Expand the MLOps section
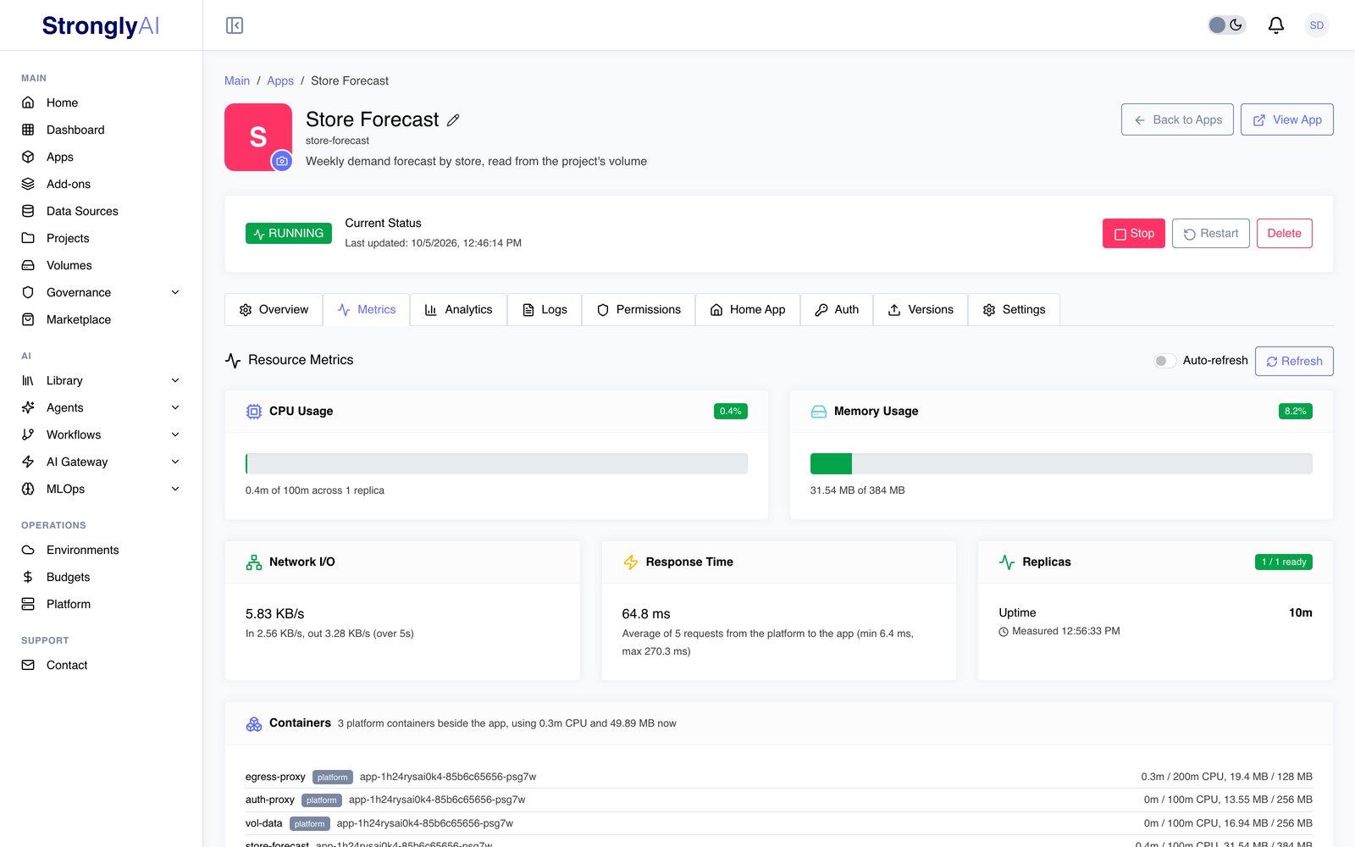 coord(102,489)
